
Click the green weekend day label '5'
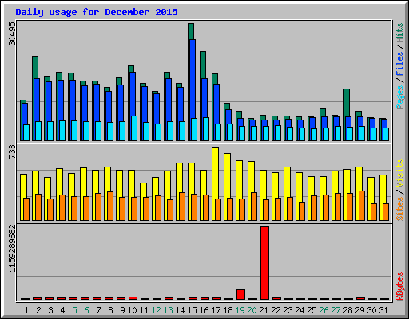tap(74, 310)
